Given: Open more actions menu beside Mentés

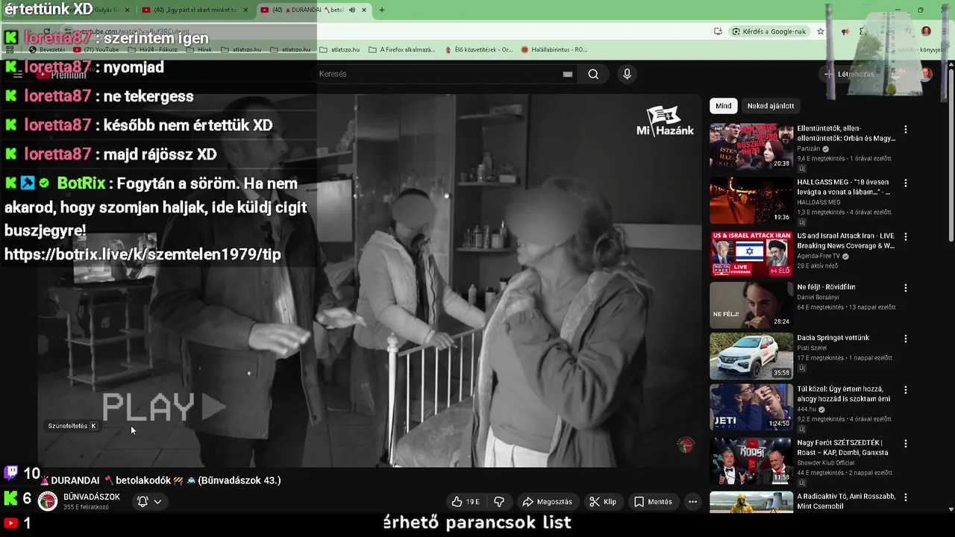Looking at the screenshot, I should (x=692, y=502).
